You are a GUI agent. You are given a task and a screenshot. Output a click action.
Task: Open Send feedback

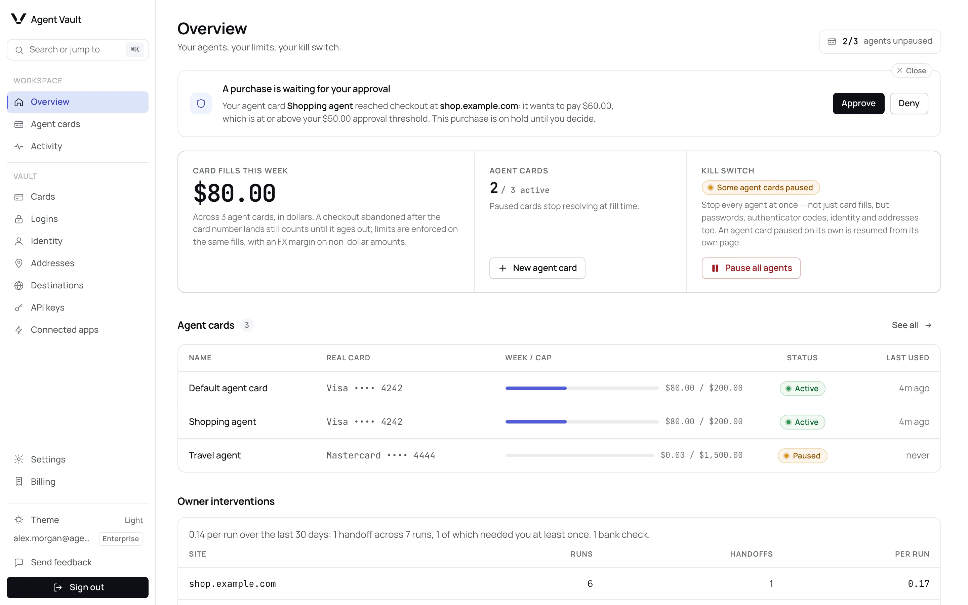tap(78, 563)
